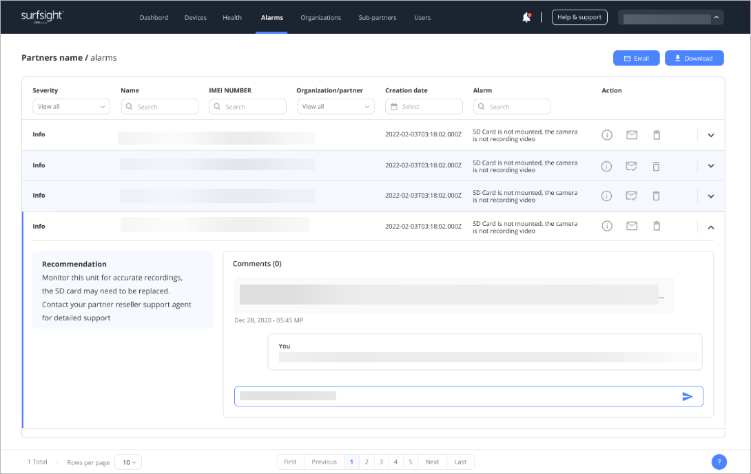Open the Users tab

click(422, 18)
